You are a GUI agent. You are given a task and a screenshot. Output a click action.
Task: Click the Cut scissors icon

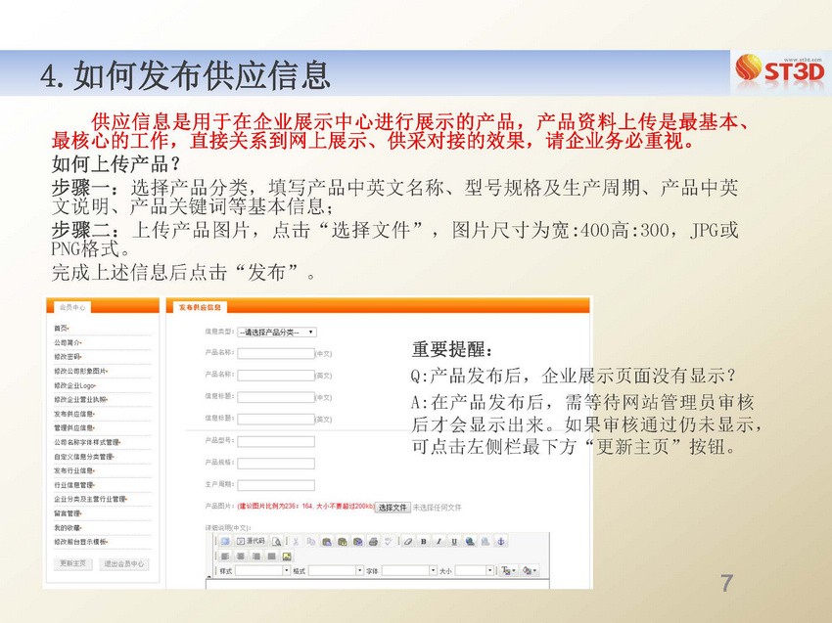click(297, 541)
